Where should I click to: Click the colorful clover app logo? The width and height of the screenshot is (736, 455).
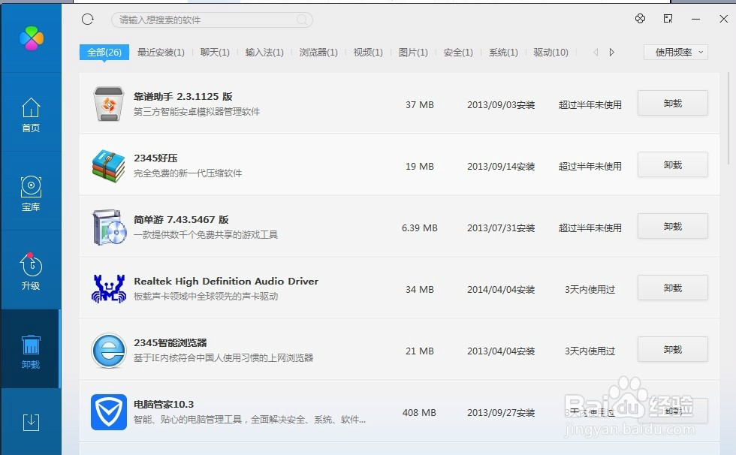[32, 38]
